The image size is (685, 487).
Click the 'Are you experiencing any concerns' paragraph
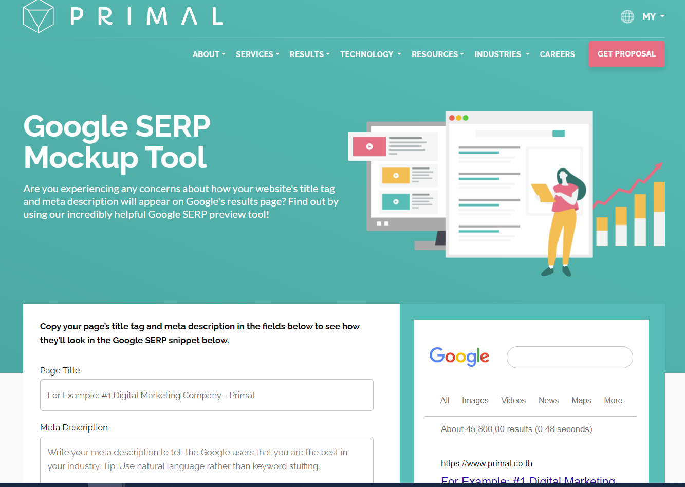(181, 201)
